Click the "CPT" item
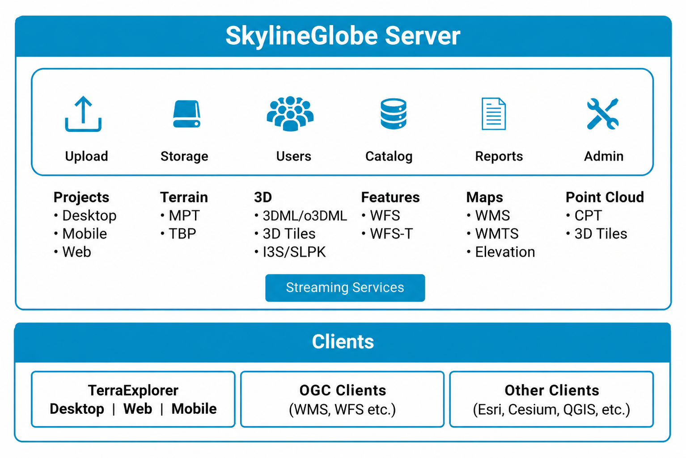Image resolution: width=686 pixels, height=458 pixels. [588, 216]
